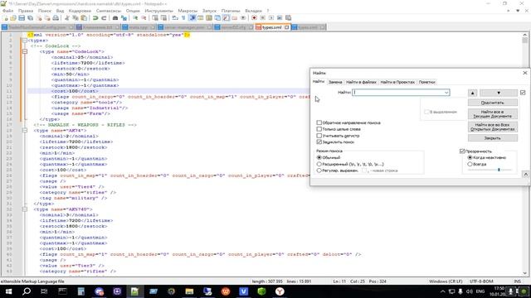Open Yandex Browser from the taskbar
This screenshot has width=531, height=298.
pos(280,291)
